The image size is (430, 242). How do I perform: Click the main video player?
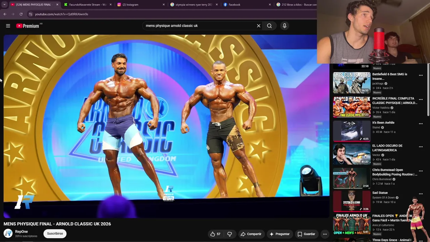coord(166,126)
